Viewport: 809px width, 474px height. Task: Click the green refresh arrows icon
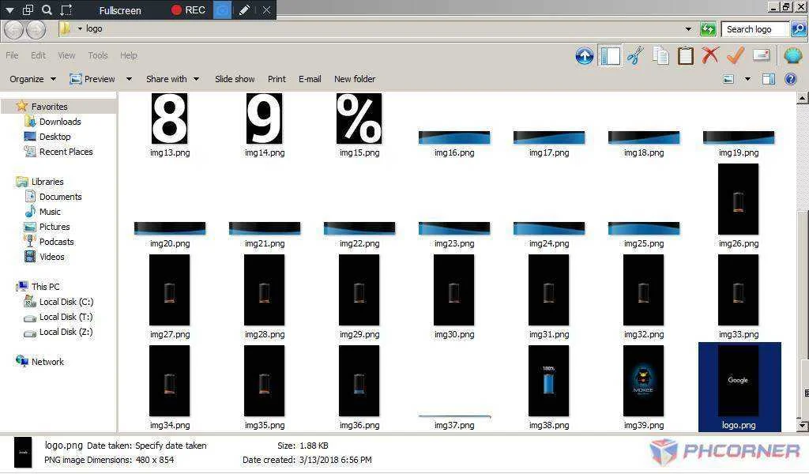[708, 29]
